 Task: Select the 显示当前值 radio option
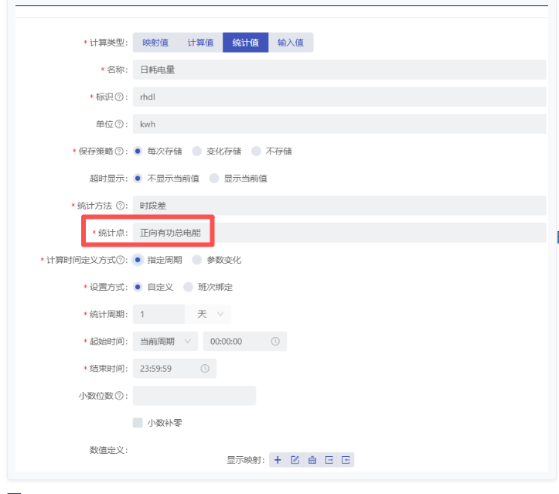pyautogui.click(x=214, y=179)
